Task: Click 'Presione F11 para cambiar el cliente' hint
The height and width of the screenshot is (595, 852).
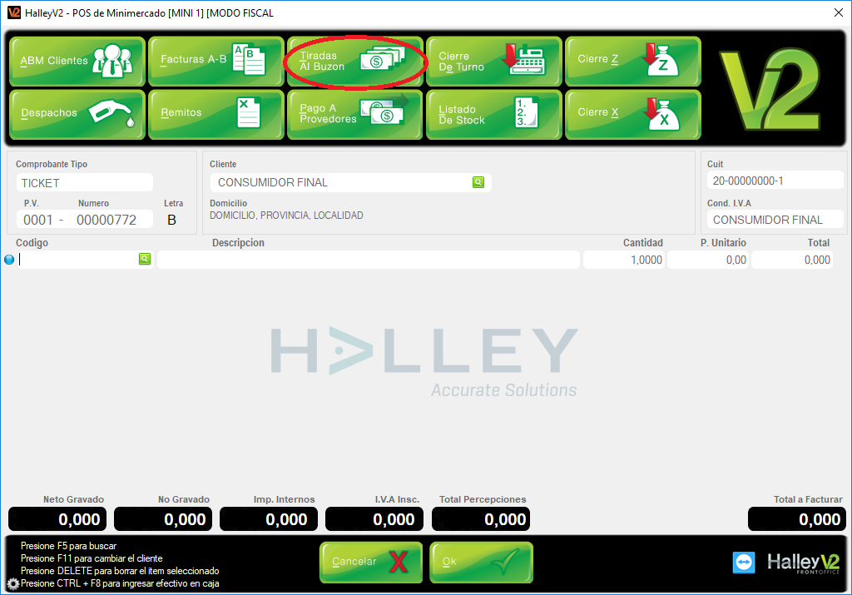Action: (92, 558)
